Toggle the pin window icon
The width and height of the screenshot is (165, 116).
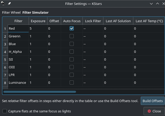pyautogui.click(x=9, y=4)
